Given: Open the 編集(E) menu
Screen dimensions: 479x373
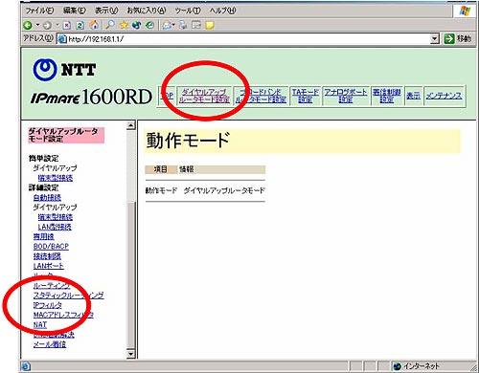Looking at the screenshot, I should pyautogui.click(x=75, y=11).
